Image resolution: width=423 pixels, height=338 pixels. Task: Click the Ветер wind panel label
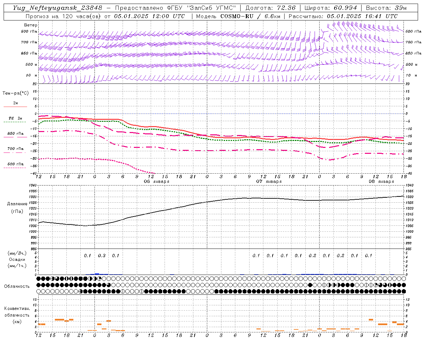(x=30, y=25)
